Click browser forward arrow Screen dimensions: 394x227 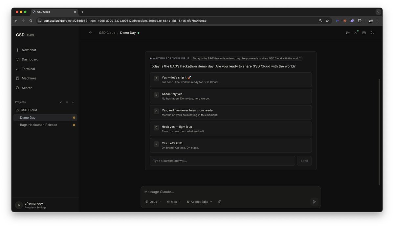(x=23, y=21)
